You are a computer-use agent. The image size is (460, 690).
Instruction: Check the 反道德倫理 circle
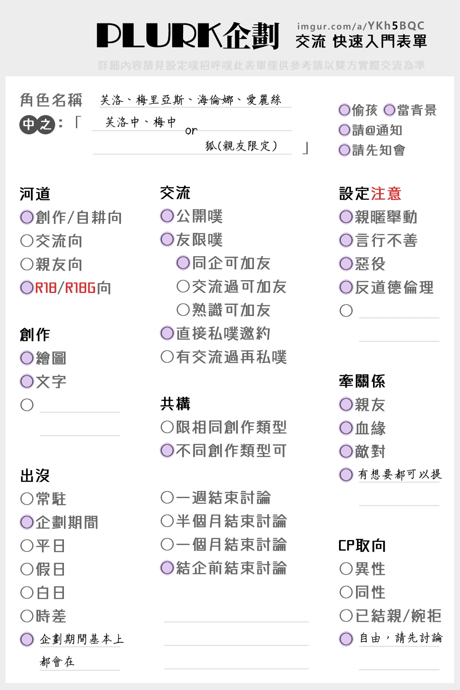pos(346,287)
